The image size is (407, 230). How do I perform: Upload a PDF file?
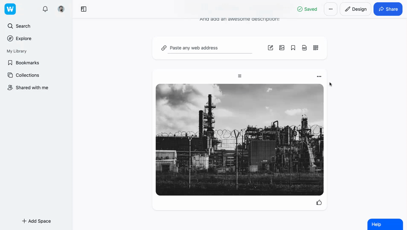pos(304,48)
